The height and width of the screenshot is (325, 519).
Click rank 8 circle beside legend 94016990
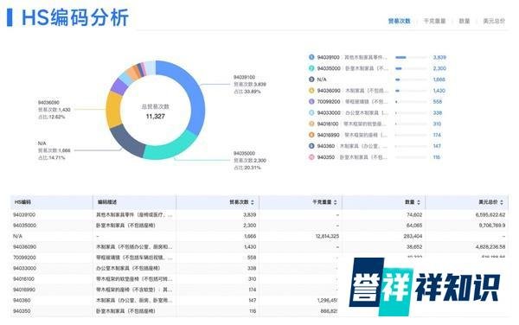pos(311,135)
